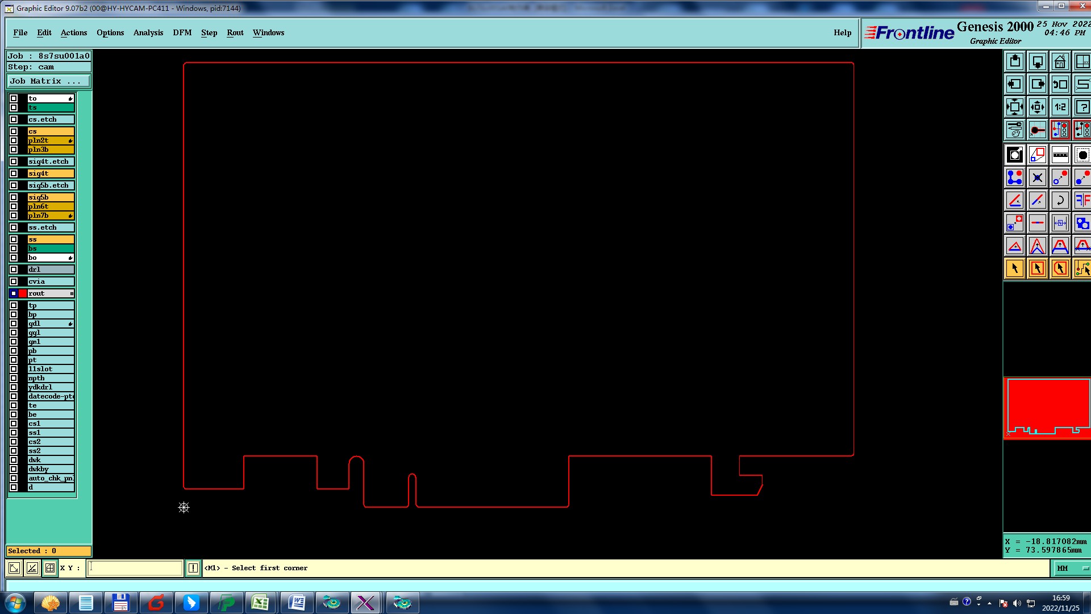Screen dimensions: 1091x614
Task: Click the red rout layer color swatch
Action: (23, 293)
